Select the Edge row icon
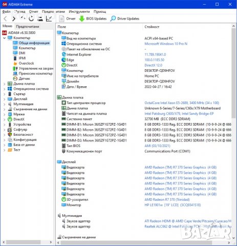The height and width of the screenshot is (246, 237). coord(63,60)
